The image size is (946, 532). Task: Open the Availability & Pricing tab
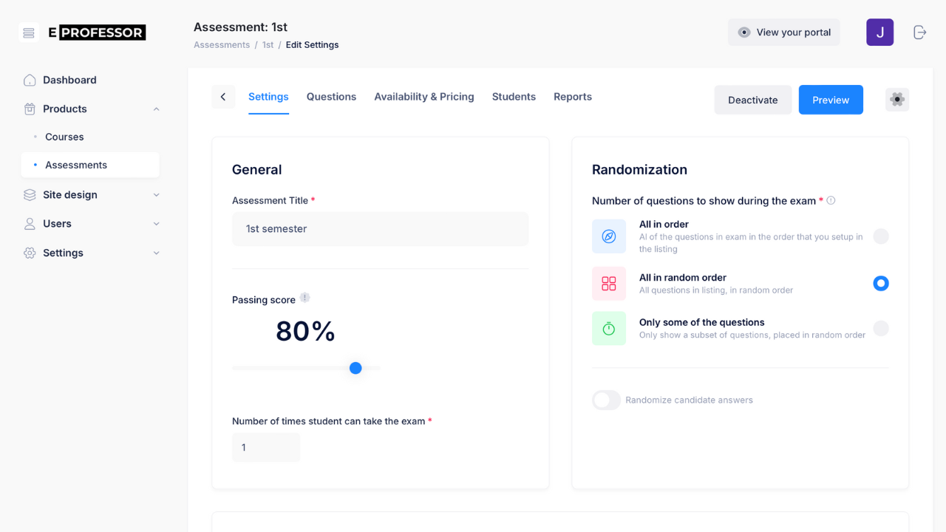pyautogui.click(x=423, y=97)
